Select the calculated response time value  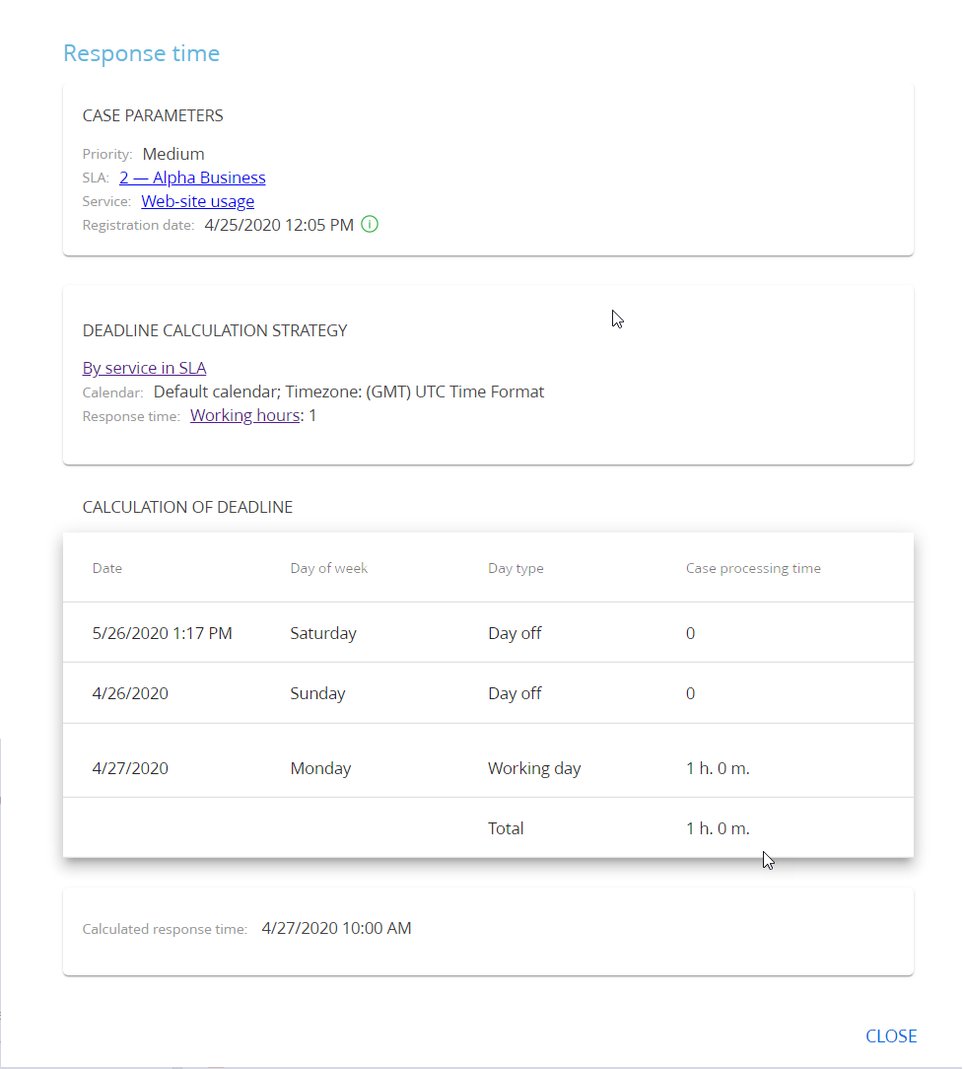click(x=336, y=927)
